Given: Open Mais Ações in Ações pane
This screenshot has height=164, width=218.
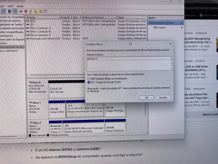Looking at the screenshot, I should [x=159, y=28].
